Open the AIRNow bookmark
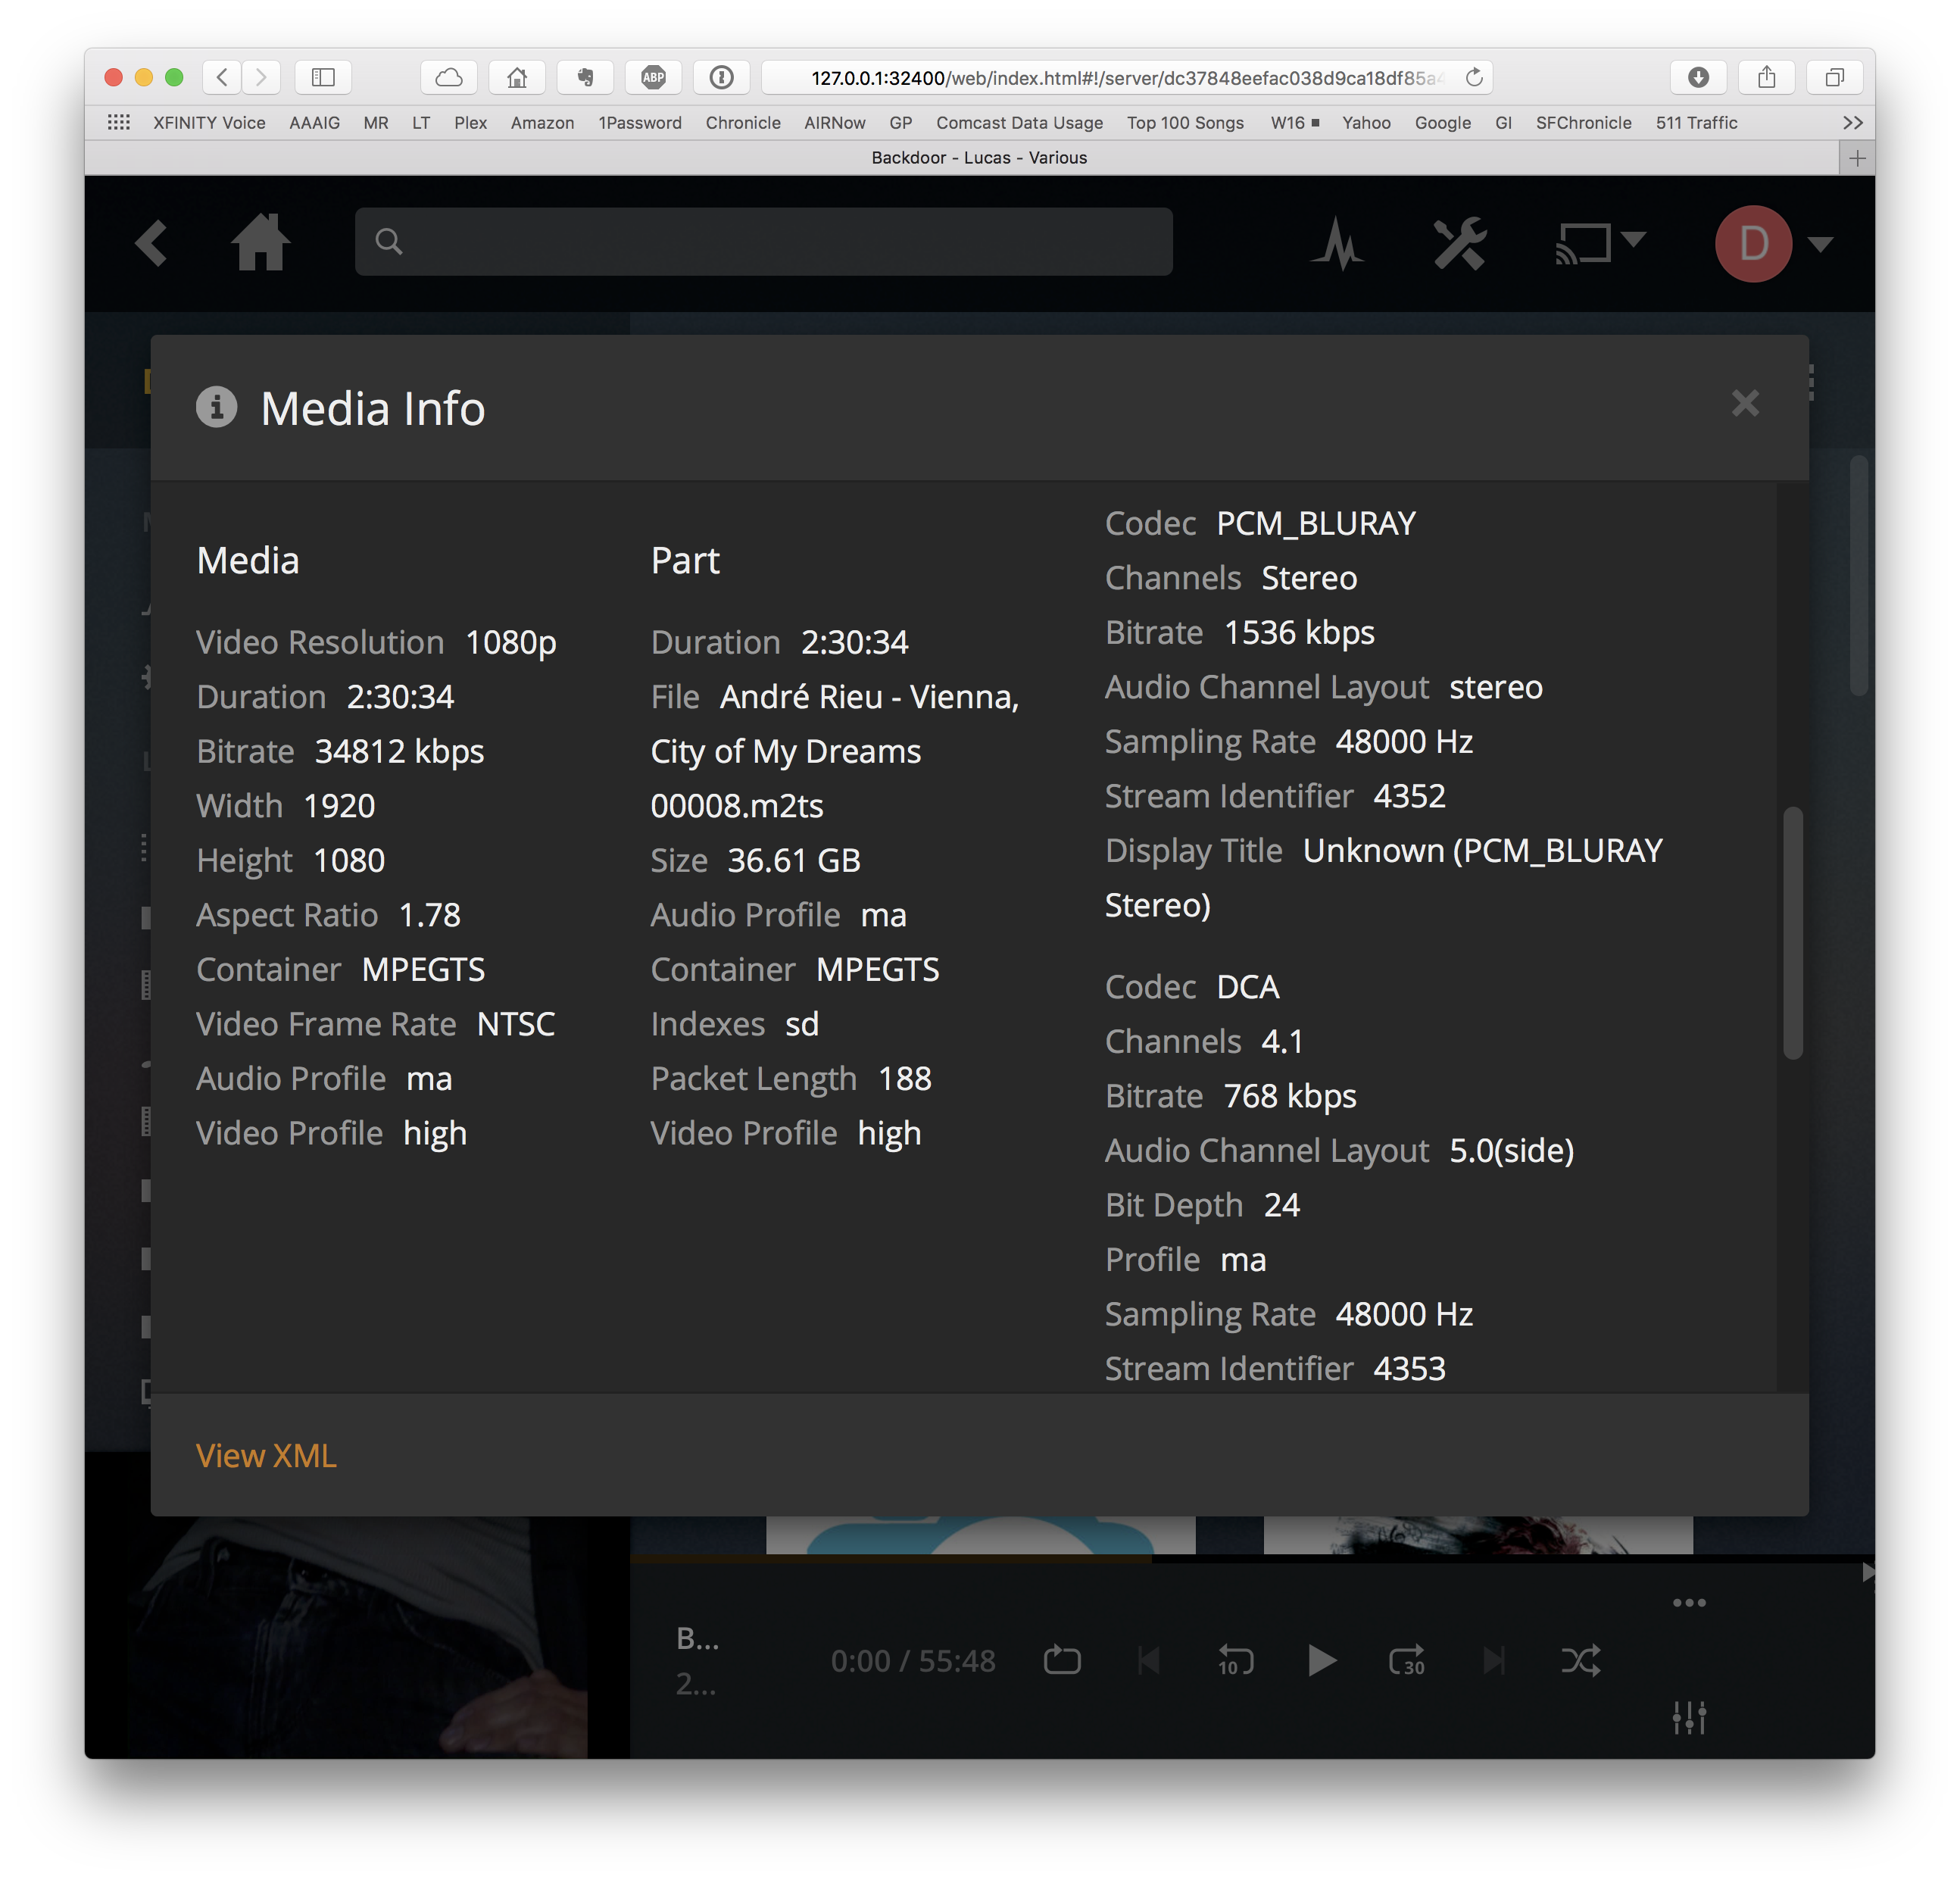The image size is (1960, 1880). [835, 122]
